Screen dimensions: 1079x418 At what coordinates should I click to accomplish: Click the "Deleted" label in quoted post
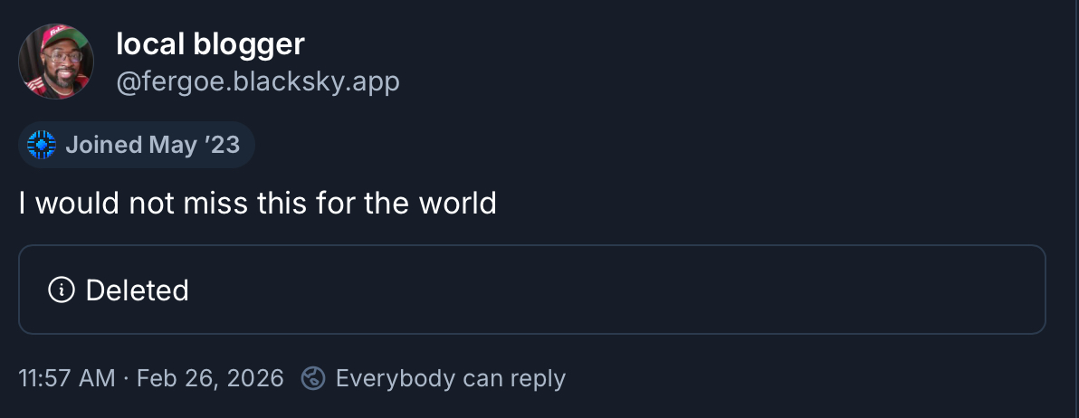point(137,290)
